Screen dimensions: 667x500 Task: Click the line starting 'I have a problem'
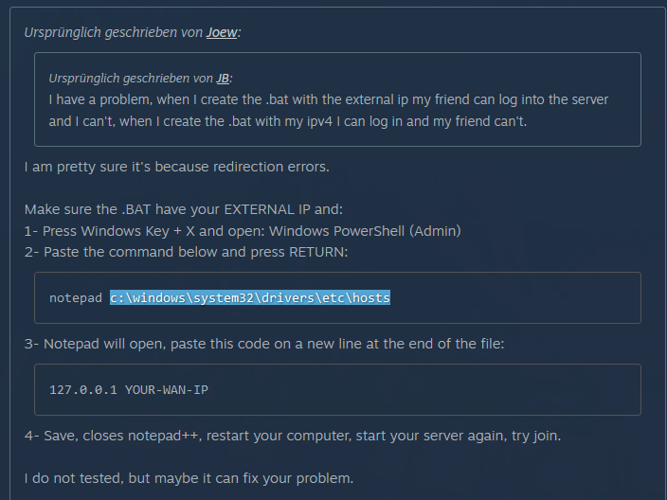coord(329,99)
